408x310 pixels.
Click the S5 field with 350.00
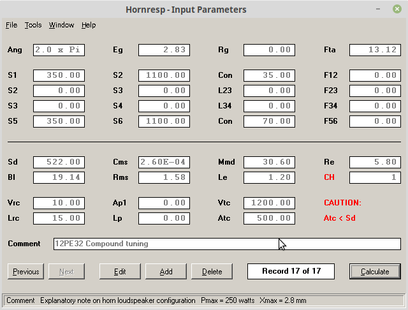click(x=59, y=121)
